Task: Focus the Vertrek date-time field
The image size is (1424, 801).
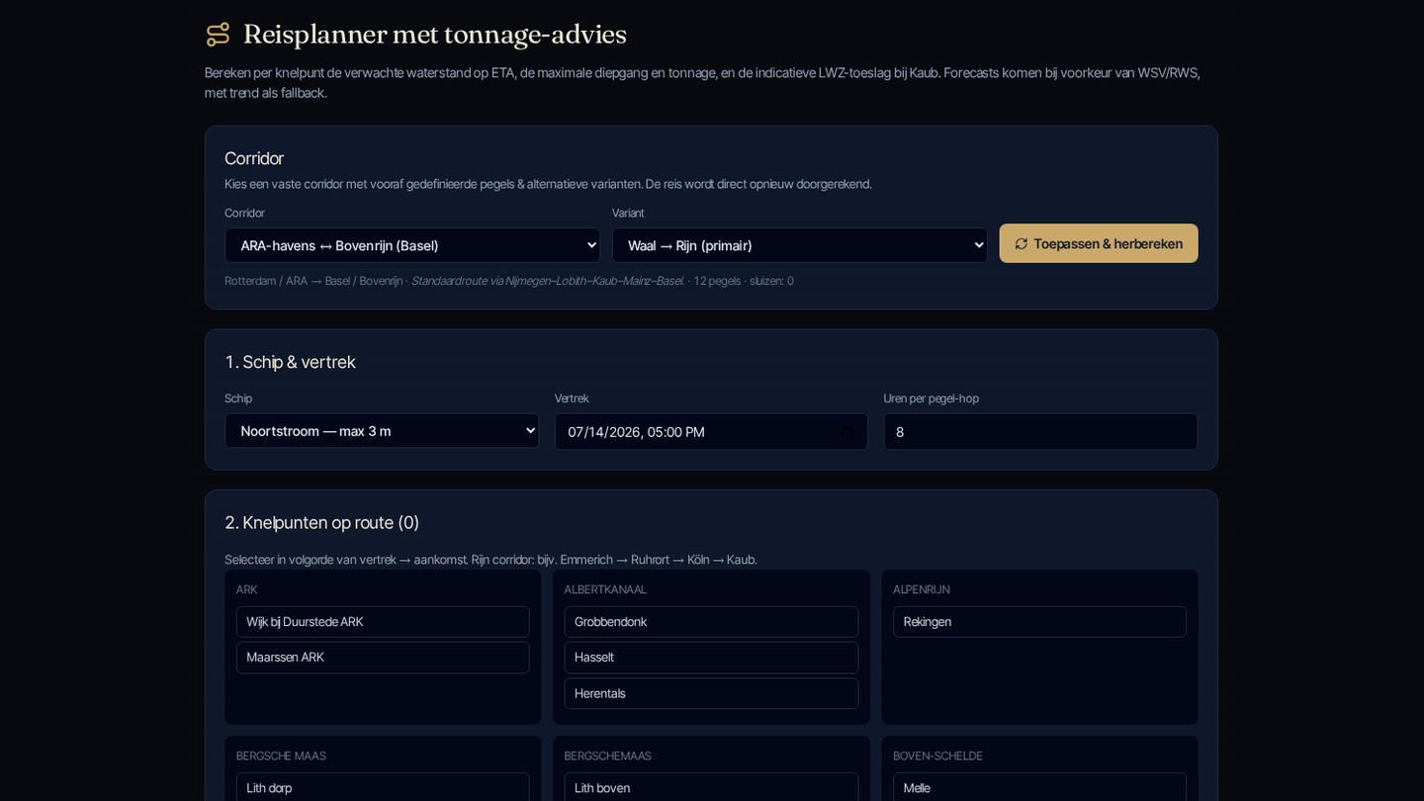Action: click(x=711, y=432)
